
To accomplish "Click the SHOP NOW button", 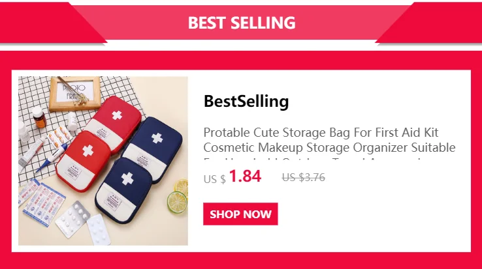I will click(x=240, y=214).
